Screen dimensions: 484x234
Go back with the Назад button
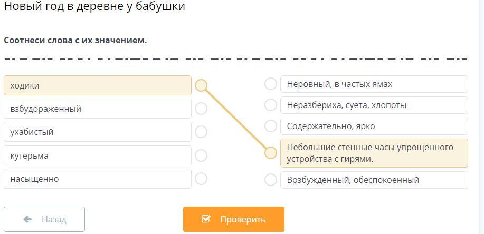[44, 219]
